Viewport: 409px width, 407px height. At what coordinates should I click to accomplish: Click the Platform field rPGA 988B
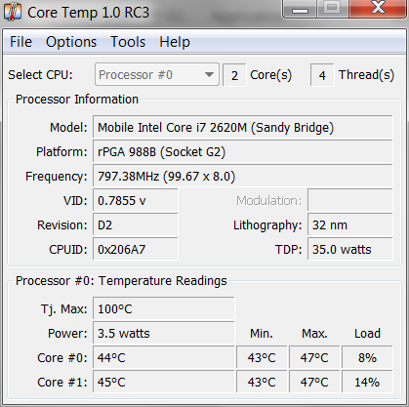(x=243, y=152)
